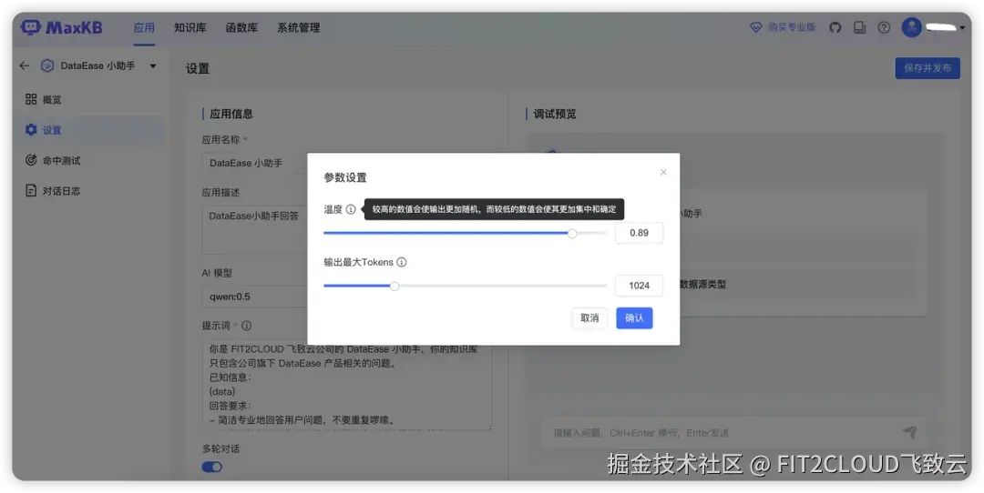Click the user avatar icon
Image resolution: width=984 pixels, height=493 pixels.
[x=911, y=27]
